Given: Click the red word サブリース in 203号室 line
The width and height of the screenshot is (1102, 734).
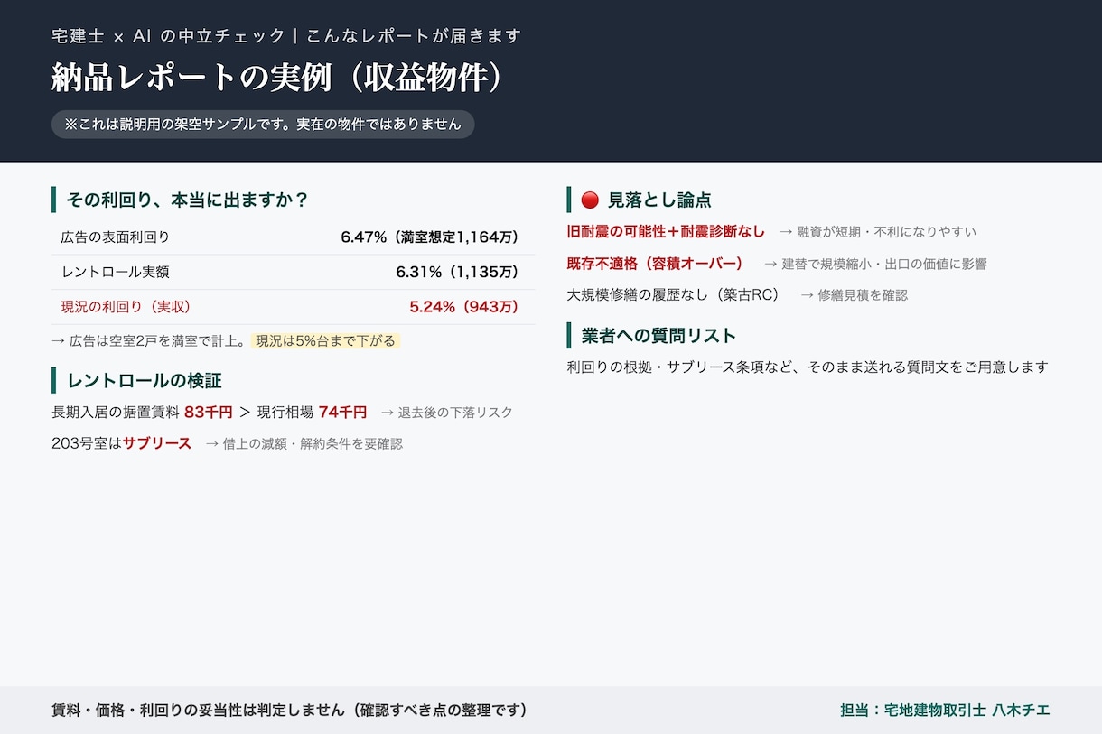Looking at the screenshot, I should click(x=157, y=443).
